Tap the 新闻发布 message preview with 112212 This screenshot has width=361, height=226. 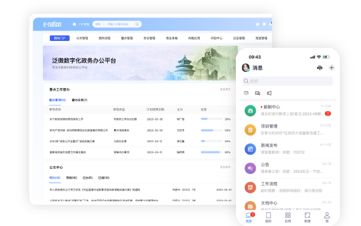(283, 152)
